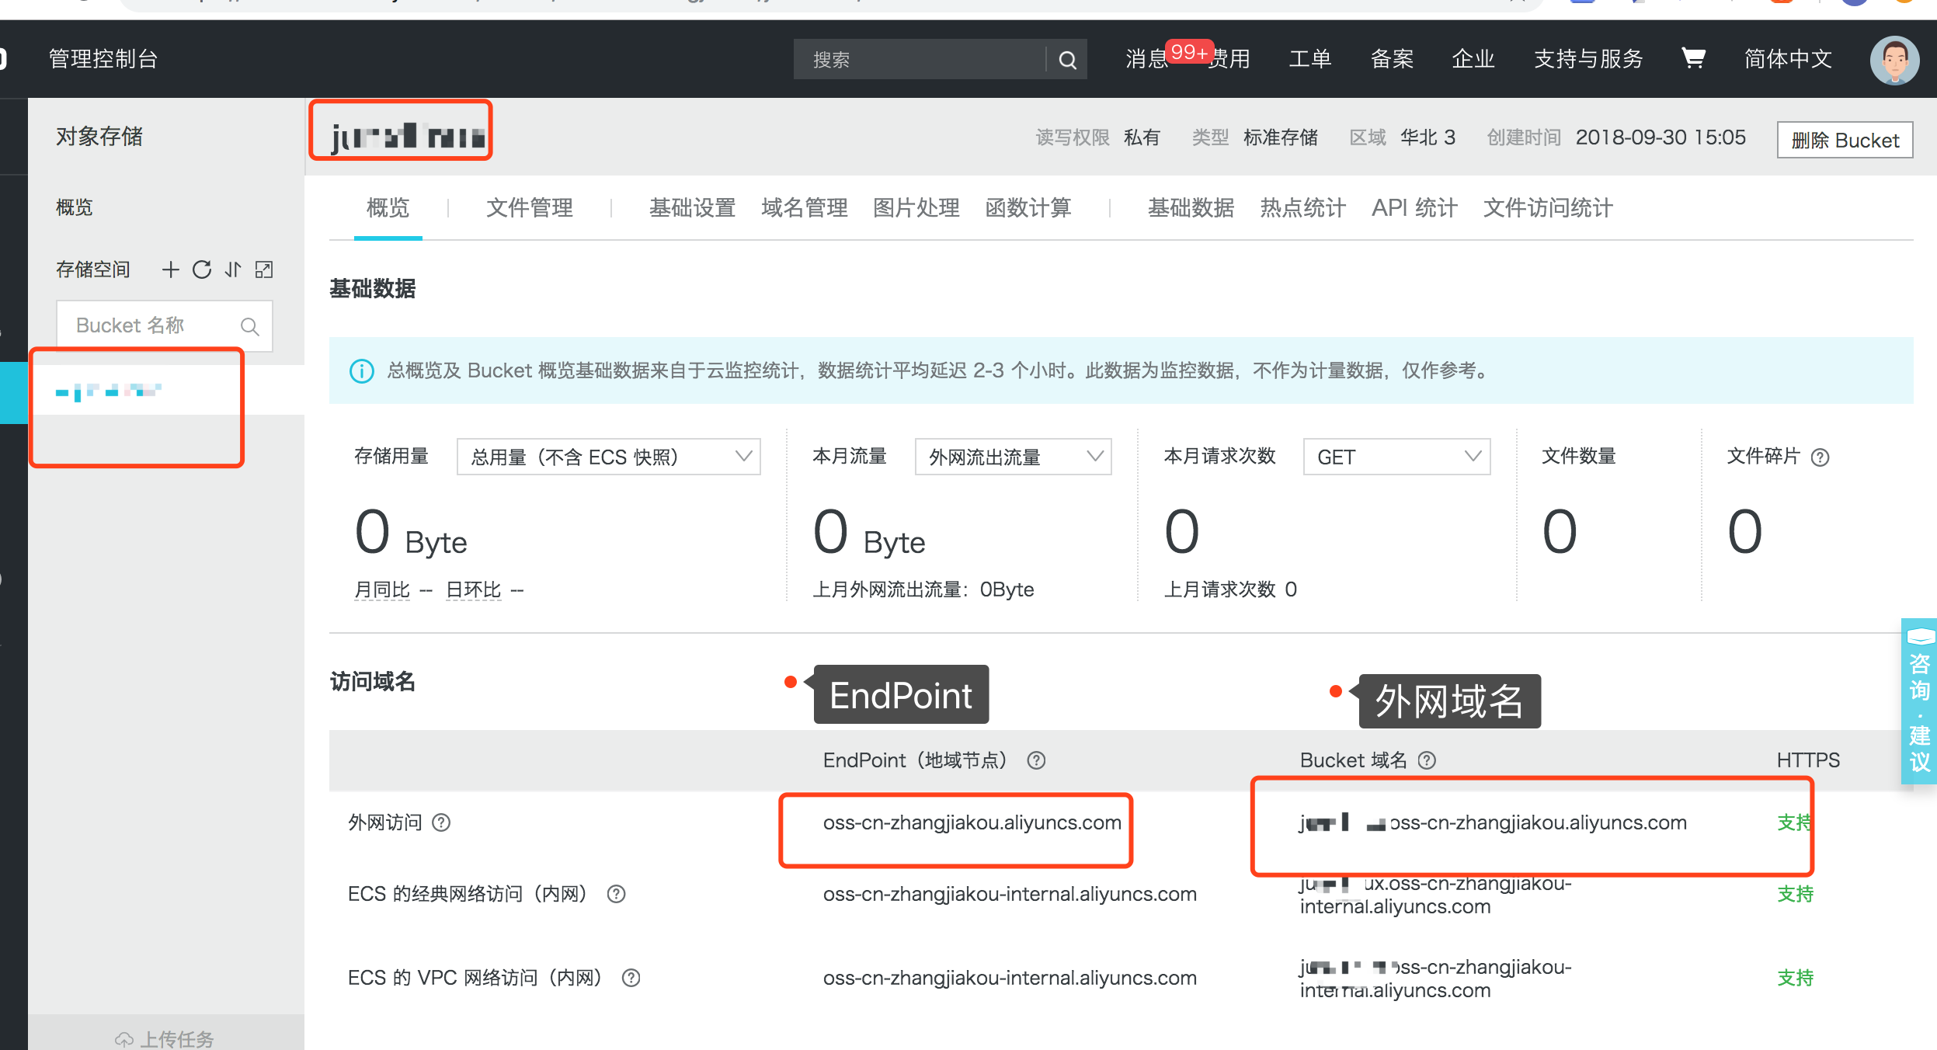
Task: Add a new bucket with plus icon
Action: (170, 269)
